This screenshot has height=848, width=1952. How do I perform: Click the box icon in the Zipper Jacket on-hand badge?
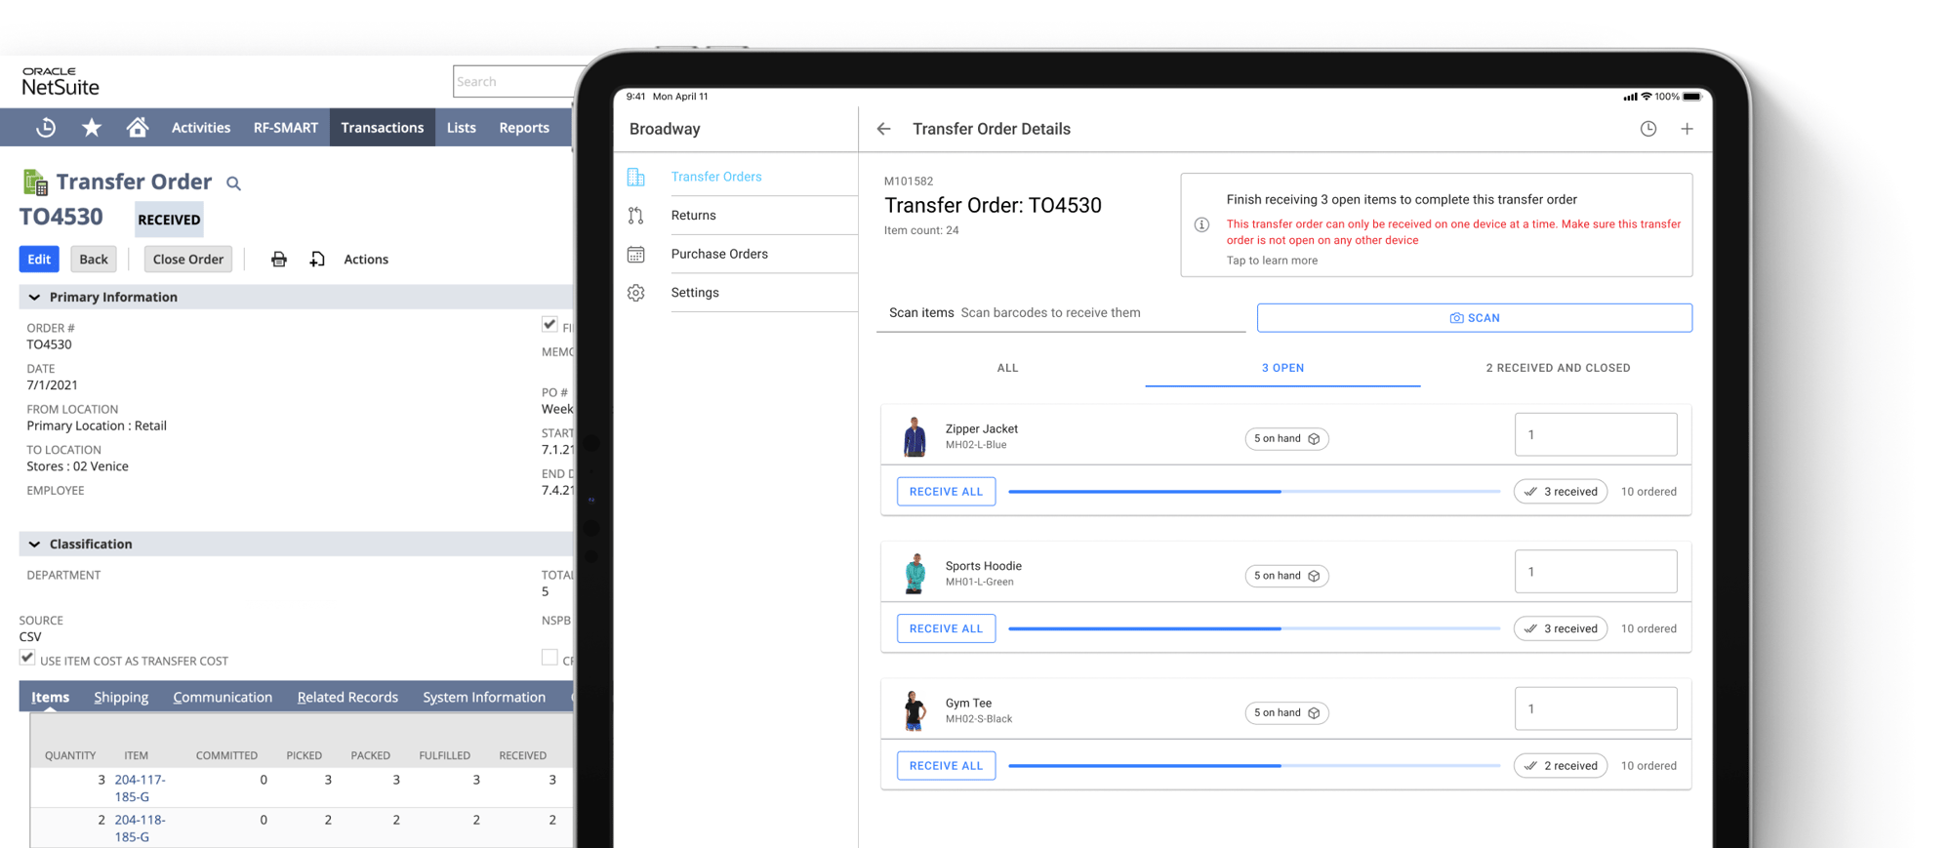coord(1314,439)
